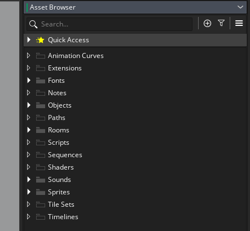Focus the Search text field
This screenshot has height=231, width=250.
click(109, 24)
